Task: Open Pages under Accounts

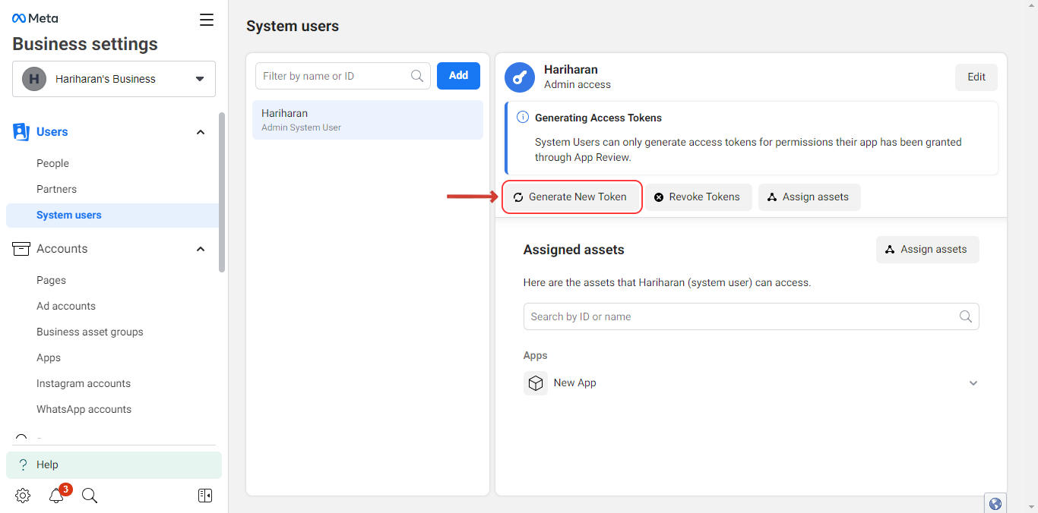Action: click(51, 280)
